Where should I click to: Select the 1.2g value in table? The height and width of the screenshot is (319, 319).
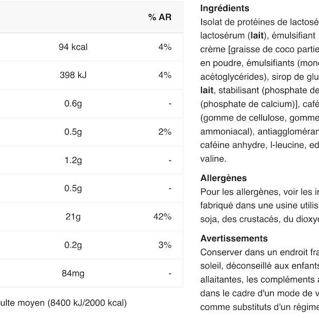(x=73, y=161)
